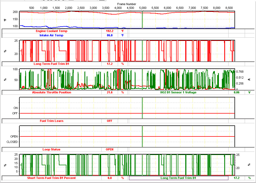Screen dimensions: 256x183
Task: Select the Intake Air Temp label
Action: (52, 35)
